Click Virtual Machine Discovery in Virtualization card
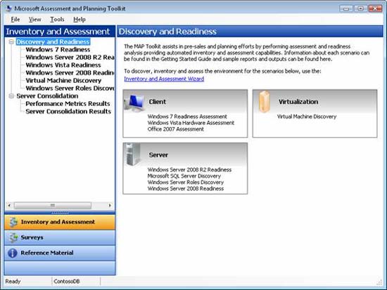 [307, 117]
